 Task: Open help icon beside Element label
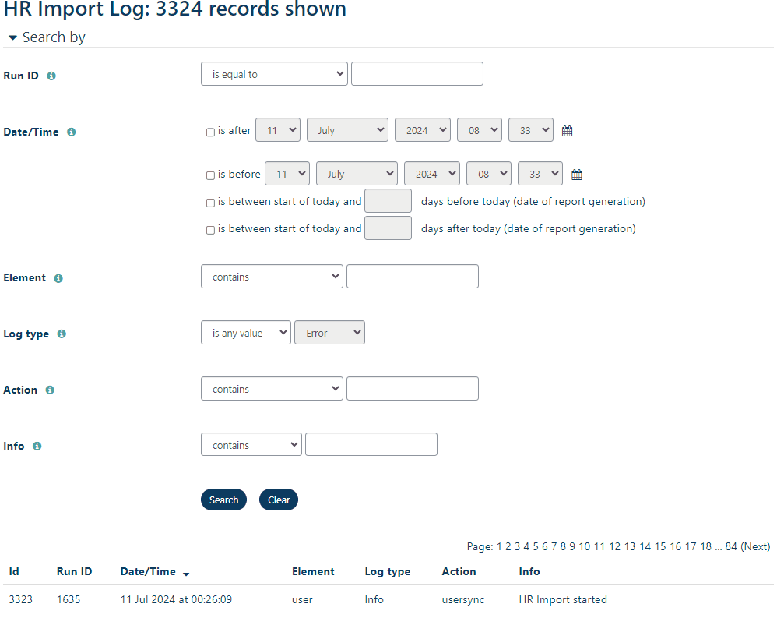(58, 278)
